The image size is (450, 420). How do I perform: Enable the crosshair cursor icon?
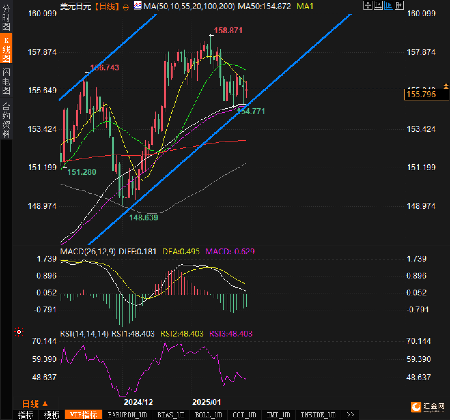point(368,5)
